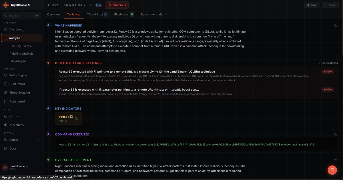Click the What Happened heading
The image size is (343, 180).
(69, 25)
